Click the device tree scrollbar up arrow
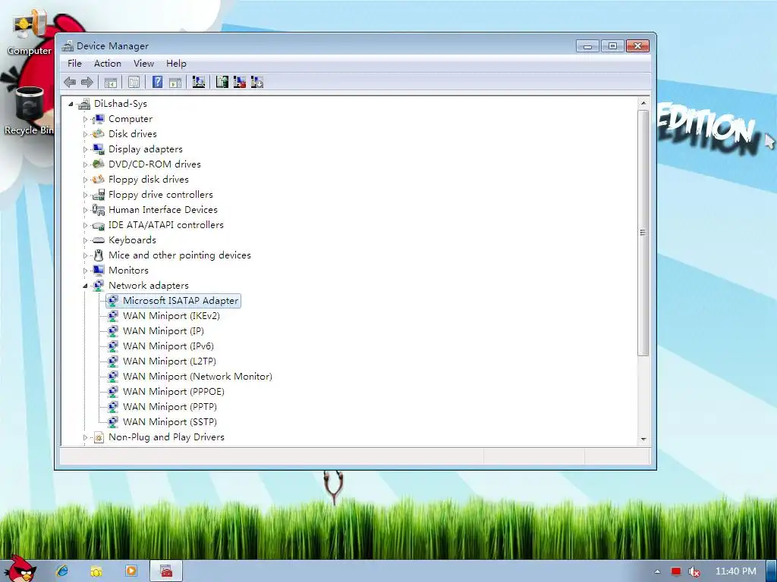777x582 pixels. pos(643,103)
